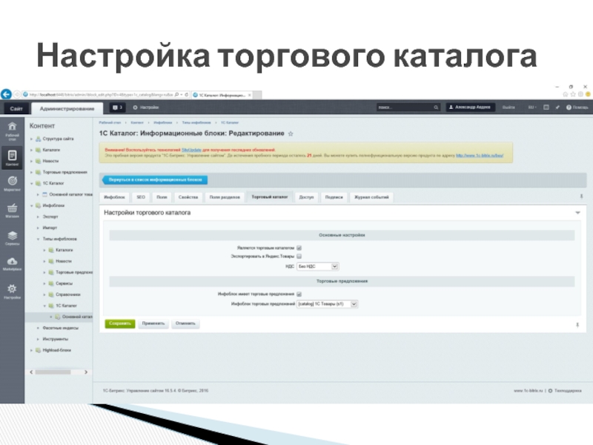Click the pin icon beside the buttons row
The image size is (593, 445).
[x=577, y=325]
